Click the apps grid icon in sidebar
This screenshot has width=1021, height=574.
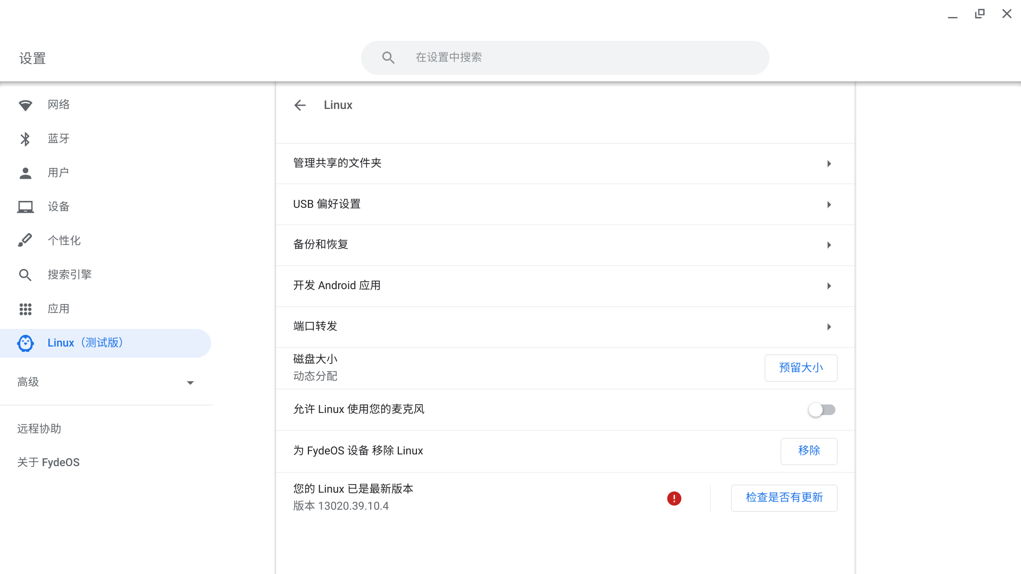tap(25, 309)
